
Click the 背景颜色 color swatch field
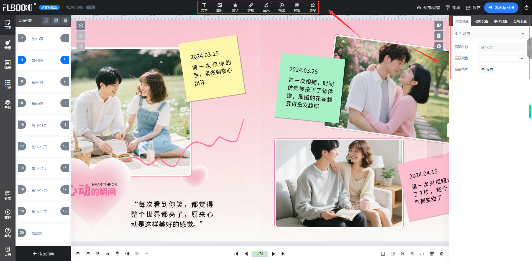click(499, 58)
